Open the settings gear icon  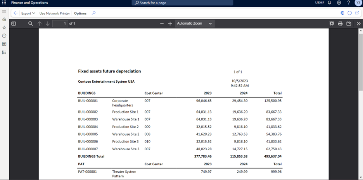pyautogui.click(x=339, y=3)
